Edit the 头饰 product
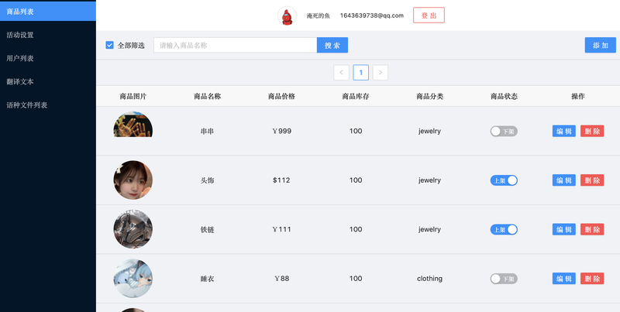This screenshot has width=620, height=312. 564,180
